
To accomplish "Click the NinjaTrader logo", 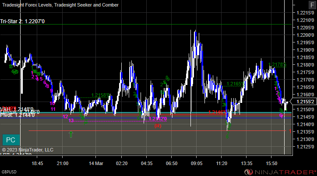I will 280,172.
